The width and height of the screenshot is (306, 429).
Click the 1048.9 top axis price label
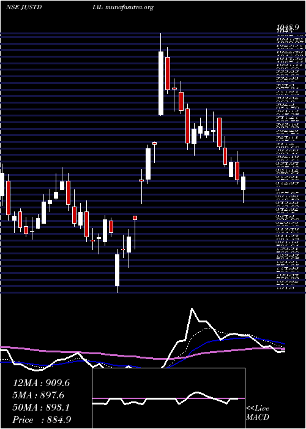coord(286,27)
